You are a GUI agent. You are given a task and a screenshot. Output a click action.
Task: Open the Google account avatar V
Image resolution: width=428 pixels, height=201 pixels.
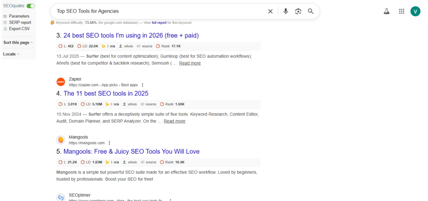pos(415,11)
